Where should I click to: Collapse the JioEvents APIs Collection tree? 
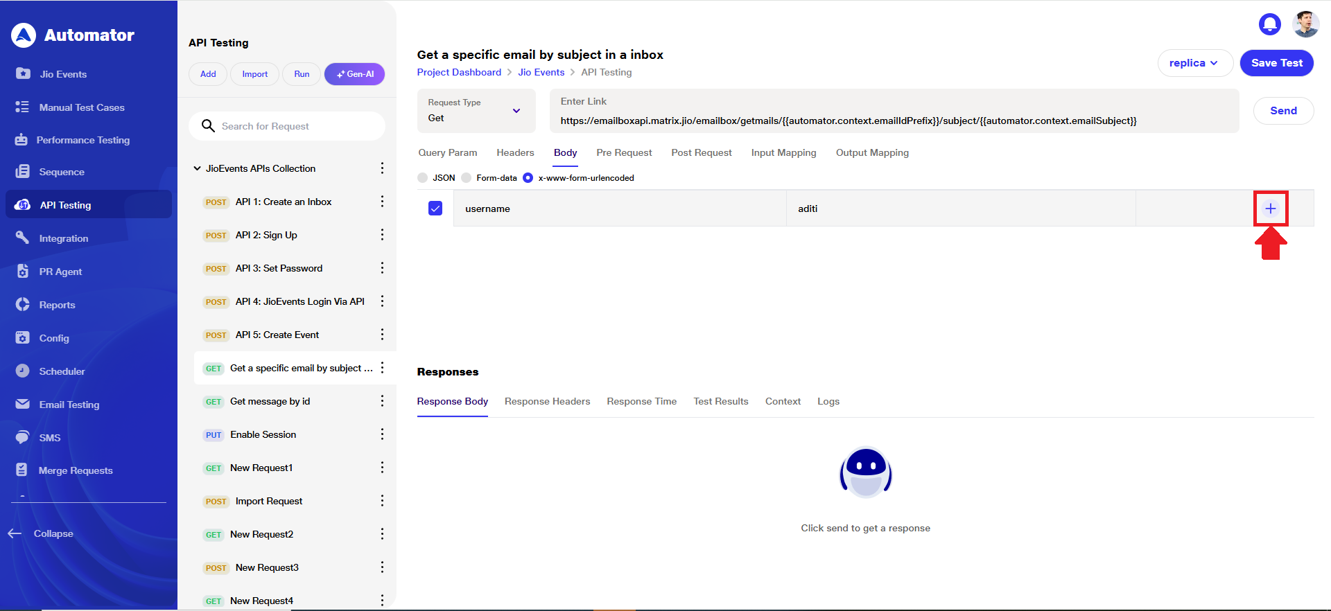point(197,168)
